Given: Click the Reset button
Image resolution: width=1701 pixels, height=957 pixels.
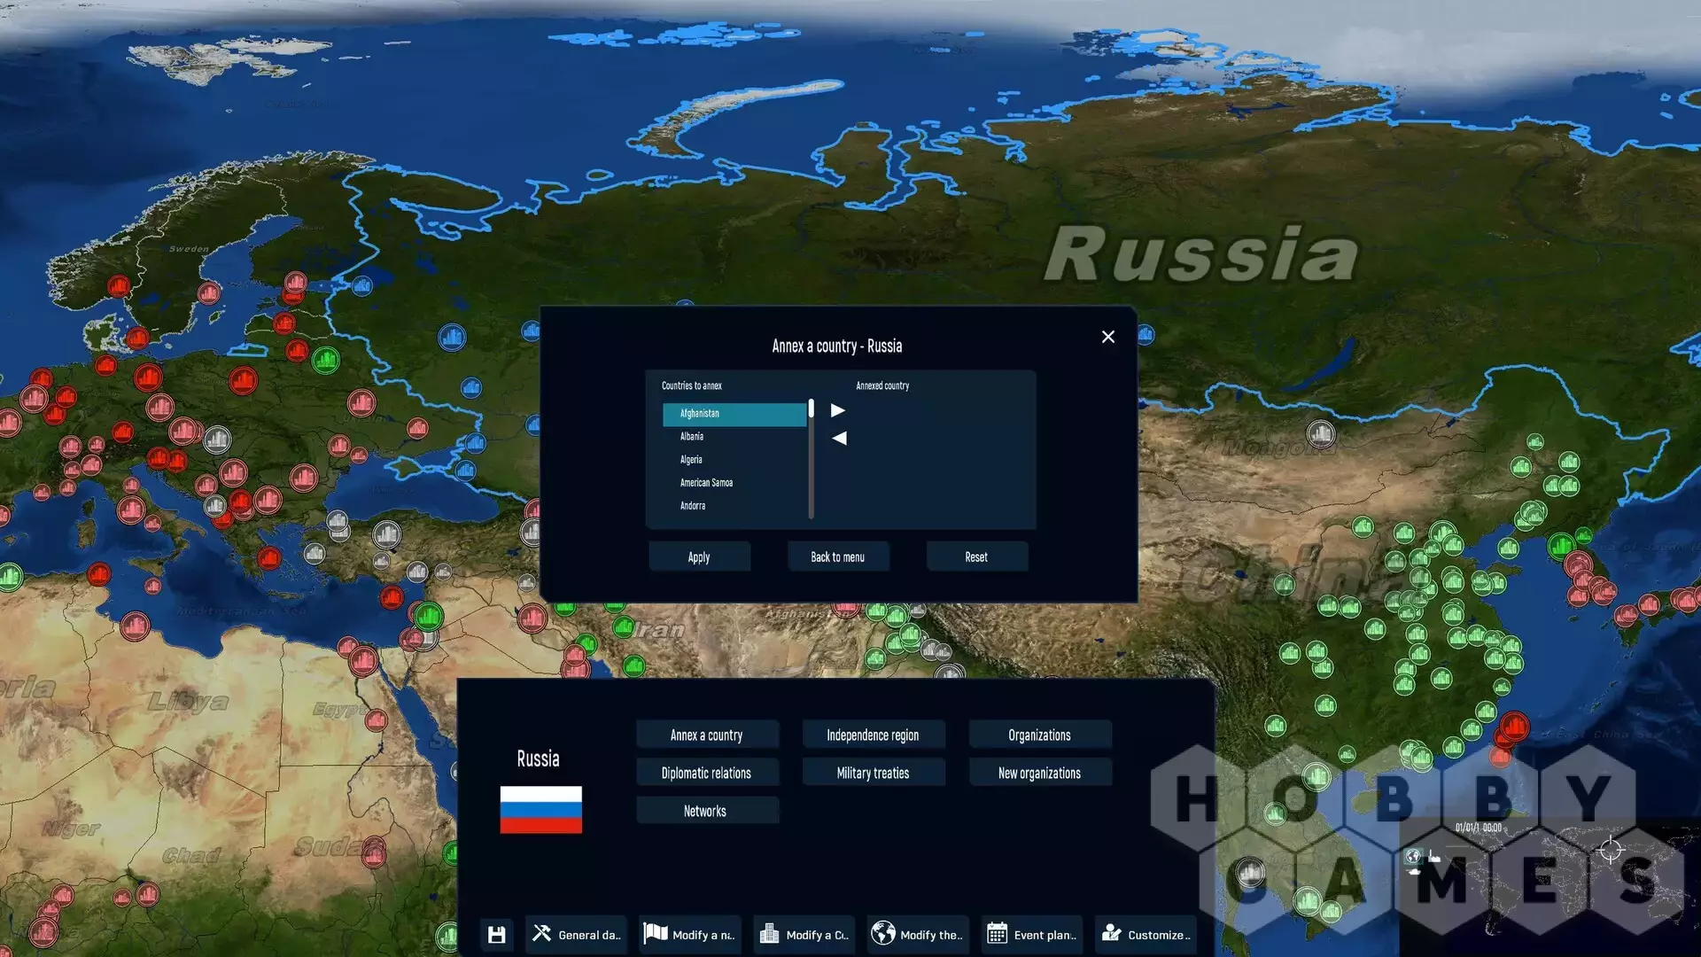Looking at the screenshot, I should coord(976,556).
